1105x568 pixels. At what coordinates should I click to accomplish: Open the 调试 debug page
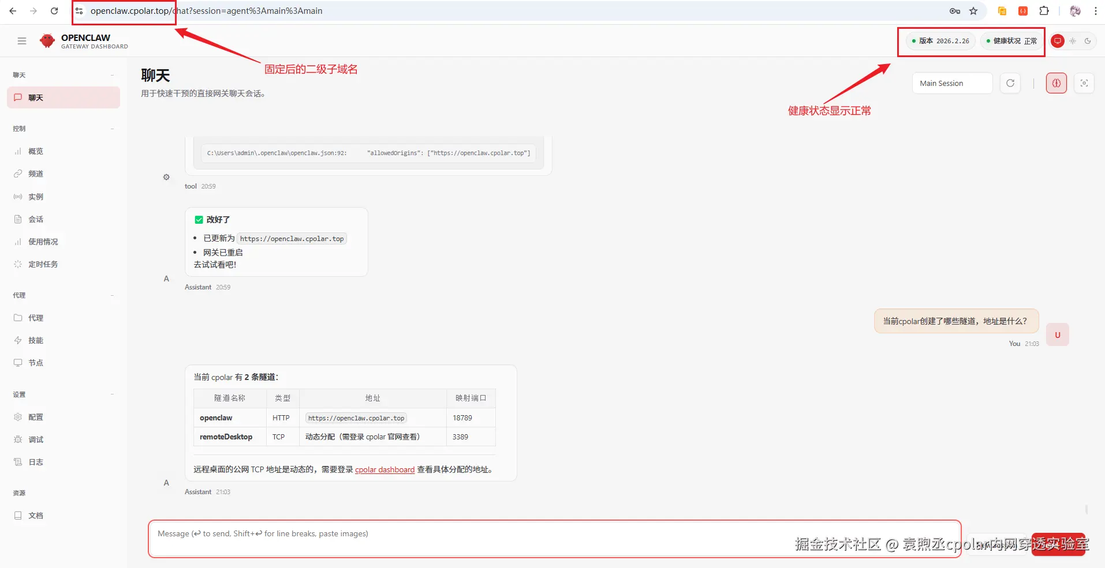click(x=64, y=439)
